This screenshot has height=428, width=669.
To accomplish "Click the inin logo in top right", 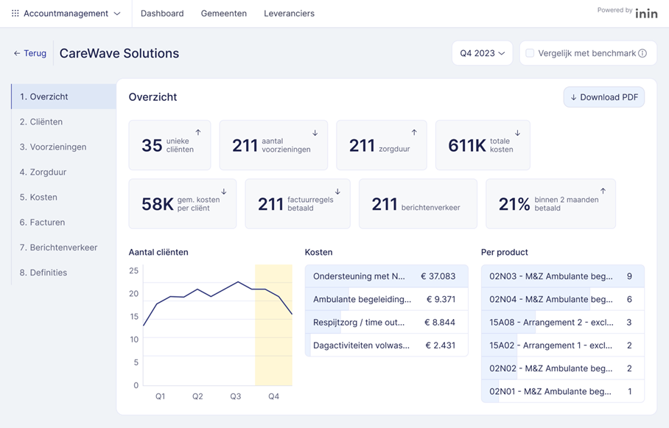I will (646, 14).
